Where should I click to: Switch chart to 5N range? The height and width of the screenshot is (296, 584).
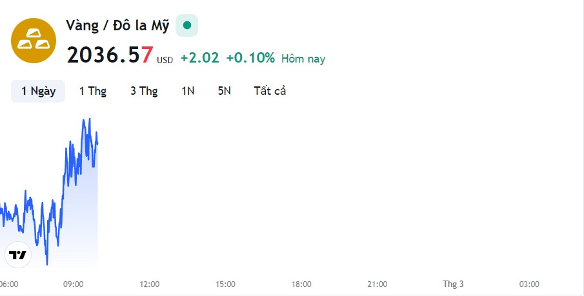coord(224,91)
